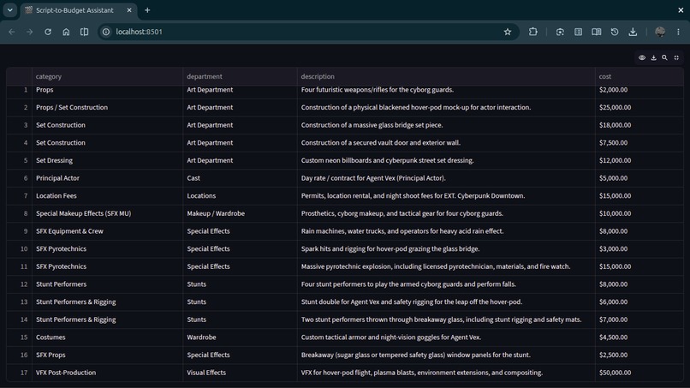Select the 'VFX Post-Production' category cell
690x388 pixels.
click(x=107, y=372)
